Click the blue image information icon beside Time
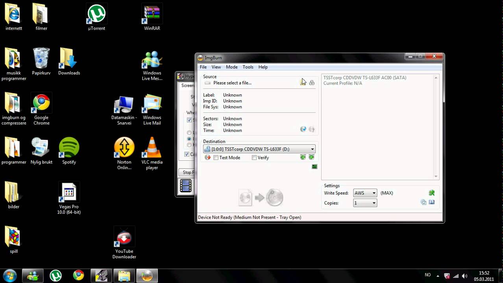 (303, 129)
